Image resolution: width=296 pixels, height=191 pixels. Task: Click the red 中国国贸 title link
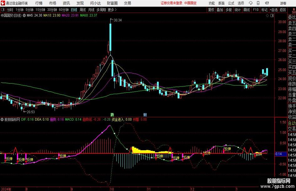[190, 3]
